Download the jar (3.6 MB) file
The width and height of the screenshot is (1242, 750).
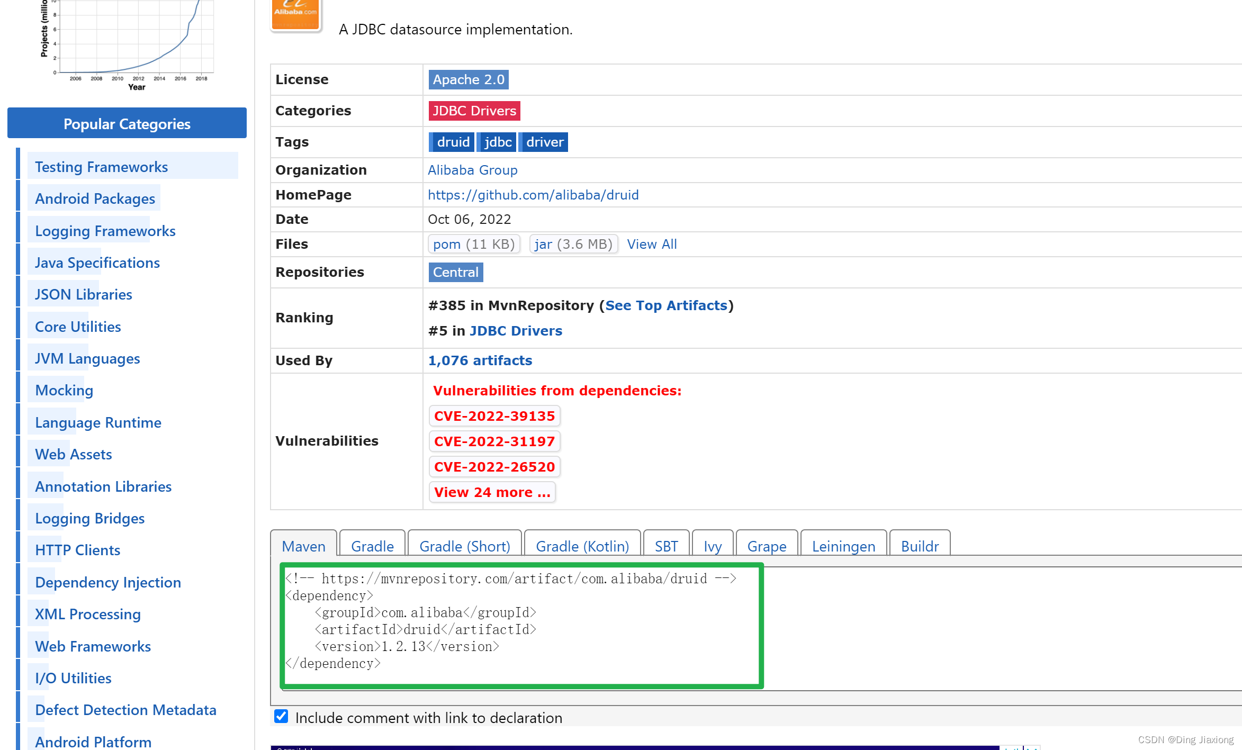point(573,244)
